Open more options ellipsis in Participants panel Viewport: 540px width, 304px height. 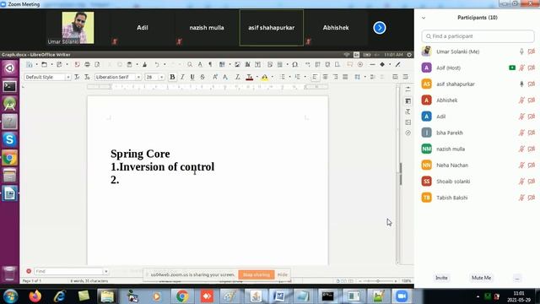pyautogui.click(x=517, y=278)
